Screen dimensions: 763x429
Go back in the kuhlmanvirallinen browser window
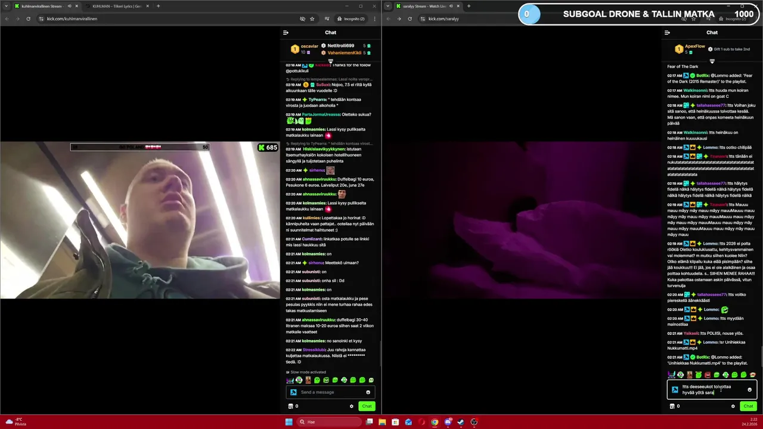point(7,18)
